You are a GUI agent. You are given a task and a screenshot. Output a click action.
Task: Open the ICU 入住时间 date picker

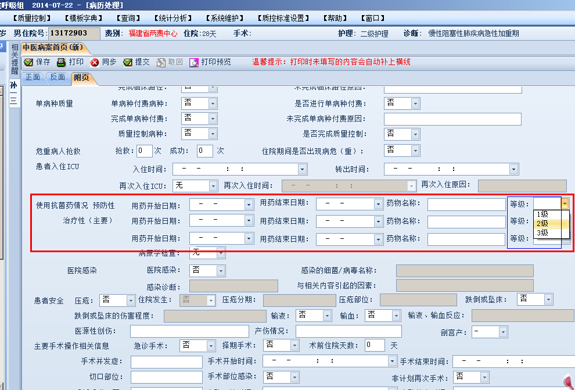[302, 169]
